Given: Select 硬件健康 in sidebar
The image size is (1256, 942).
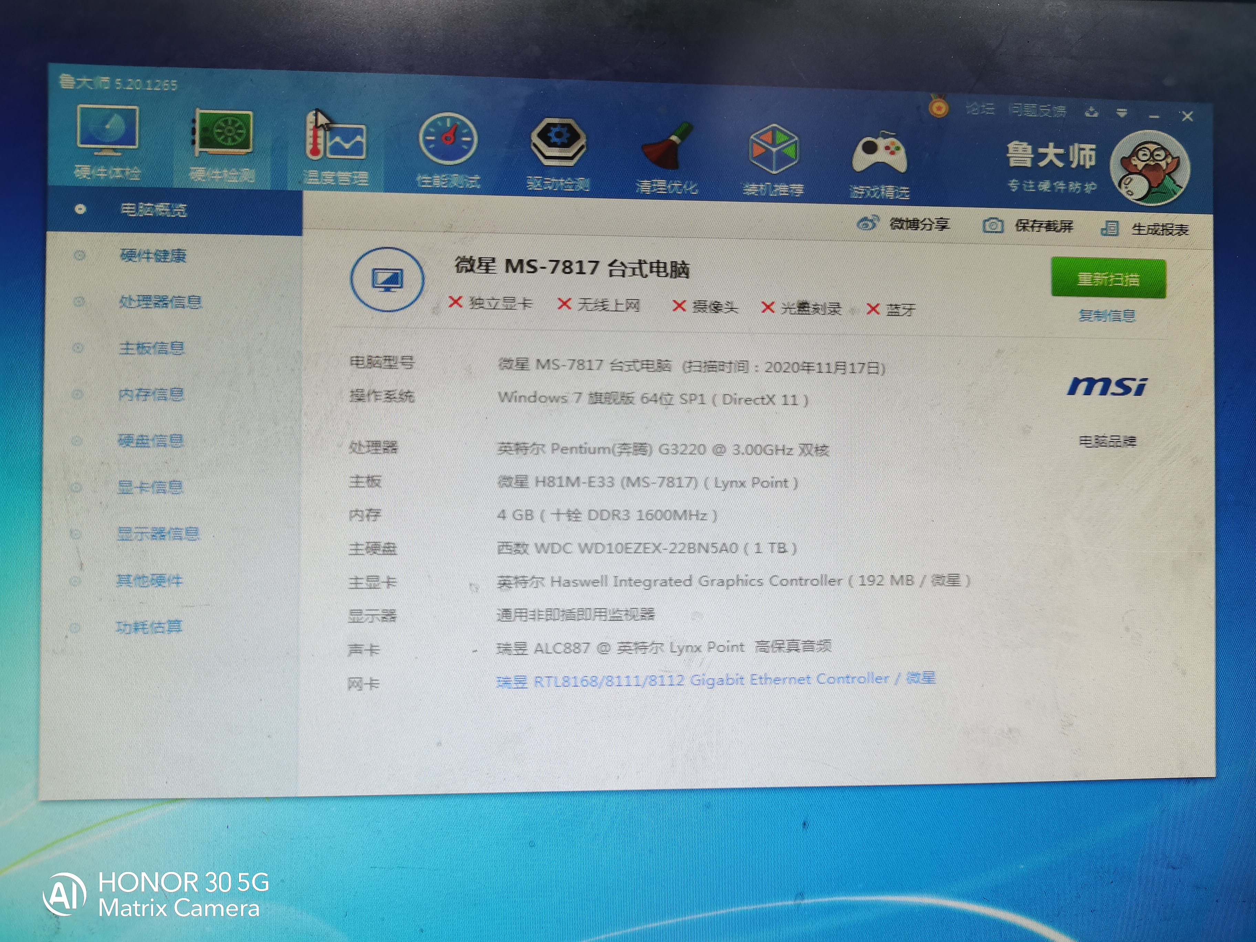Looking at the screenshot, I should (153, 256).
